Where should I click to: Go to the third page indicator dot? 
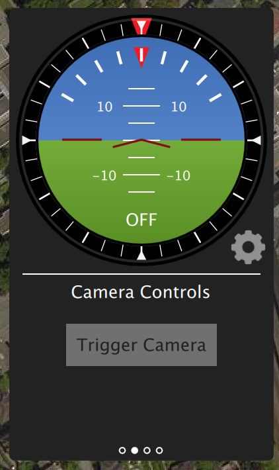tap(147, 450)
